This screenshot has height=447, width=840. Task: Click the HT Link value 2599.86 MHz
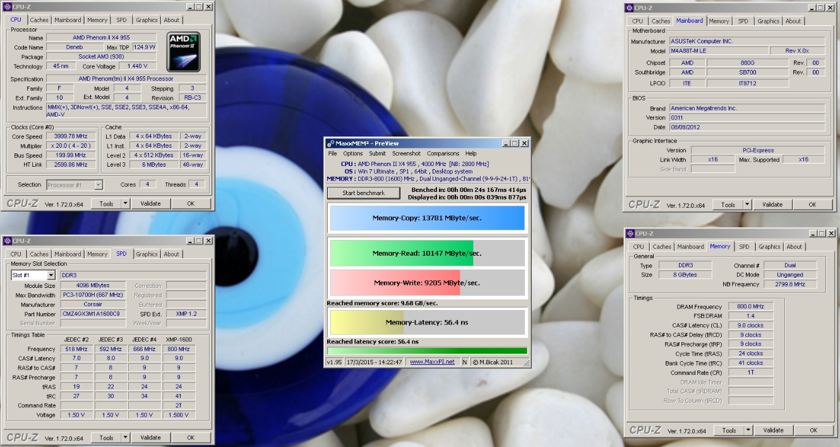pyautogui.click(x=71, y=165)
